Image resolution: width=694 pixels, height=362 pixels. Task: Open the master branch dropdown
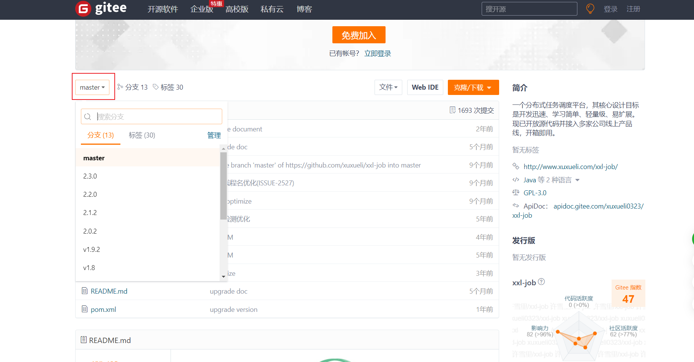[92, 87]
